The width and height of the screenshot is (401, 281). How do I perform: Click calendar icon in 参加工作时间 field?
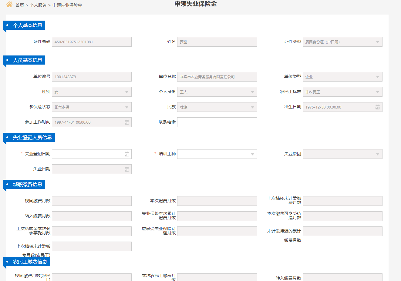tap(127, 122)
